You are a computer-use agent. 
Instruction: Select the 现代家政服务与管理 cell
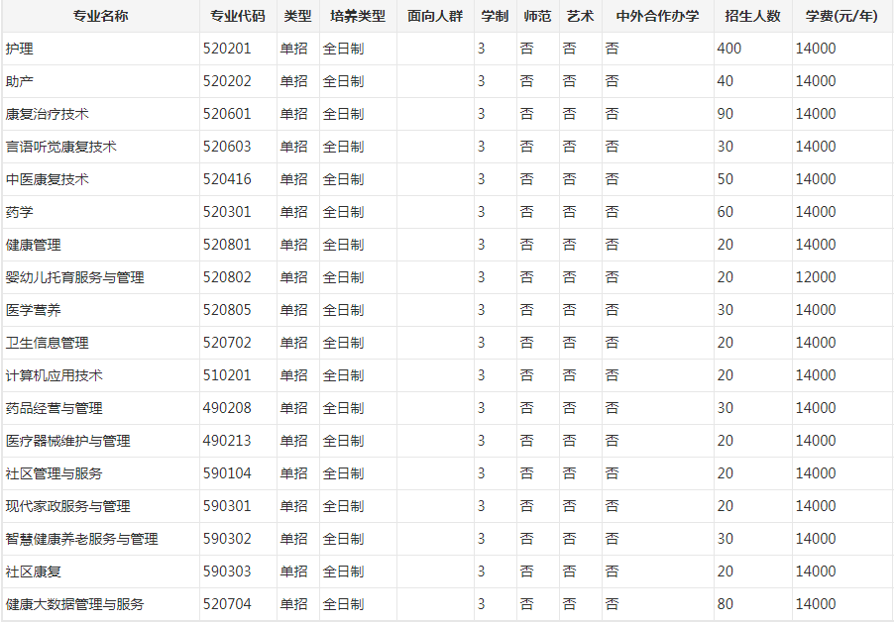(100, 506)
